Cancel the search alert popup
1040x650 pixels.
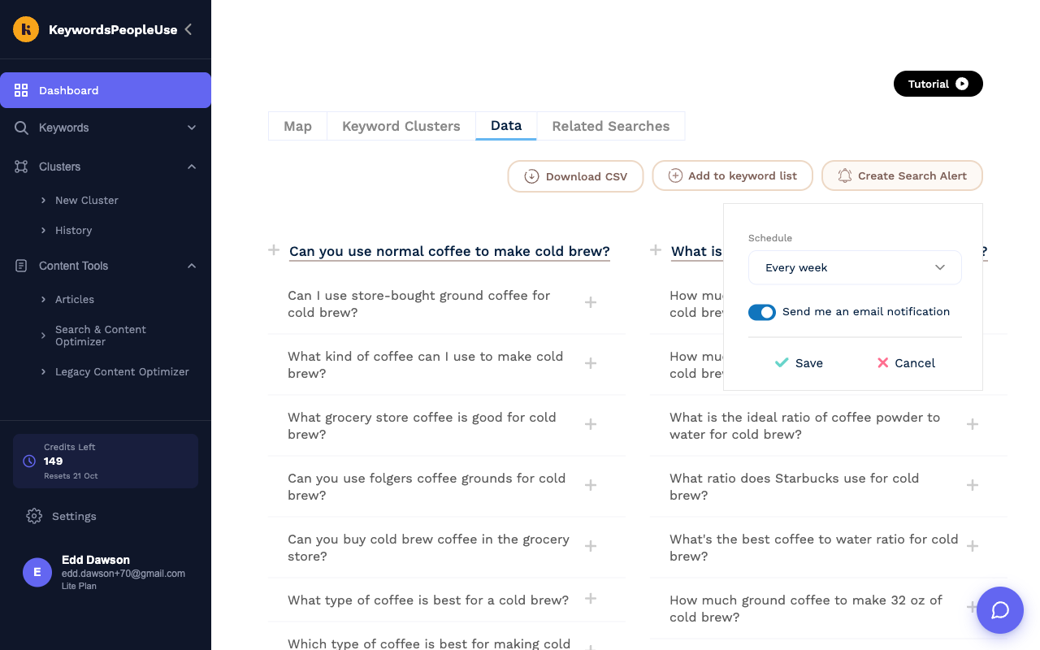tap(906, 363)
